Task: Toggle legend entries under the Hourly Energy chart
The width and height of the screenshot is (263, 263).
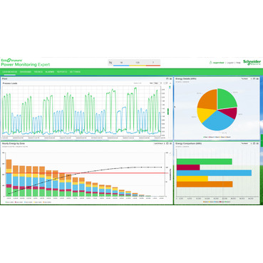Action: tap(29, 202)
